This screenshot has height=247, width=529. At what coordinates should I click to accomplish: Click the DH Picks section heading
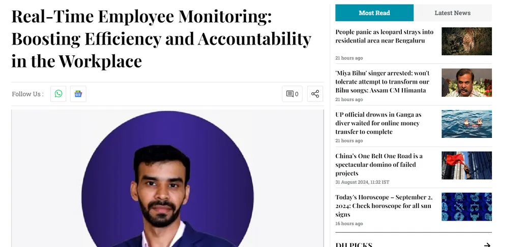354,244
